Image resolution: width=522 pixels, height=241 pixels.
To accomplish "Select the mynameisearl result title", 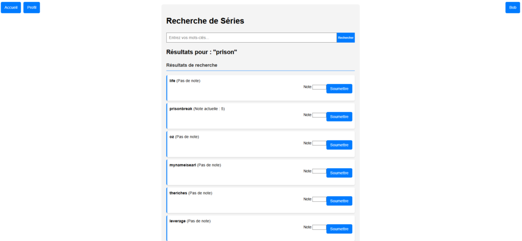I will click(182, 165).
